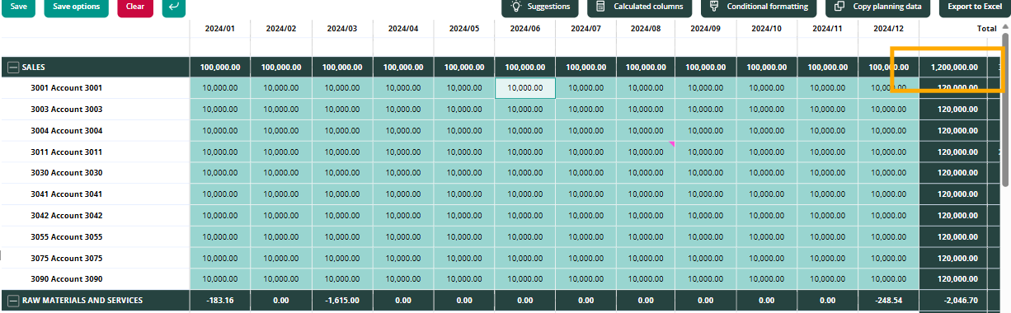The height and width of the screenshot is (313, 1011).
Task: Select row 3030 Account 3030
Action: (x=95, y=173)
